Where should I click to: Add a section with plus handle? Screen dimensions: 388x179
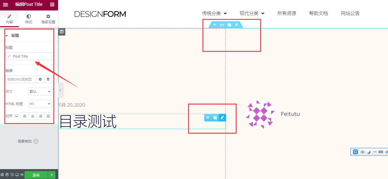215,25
